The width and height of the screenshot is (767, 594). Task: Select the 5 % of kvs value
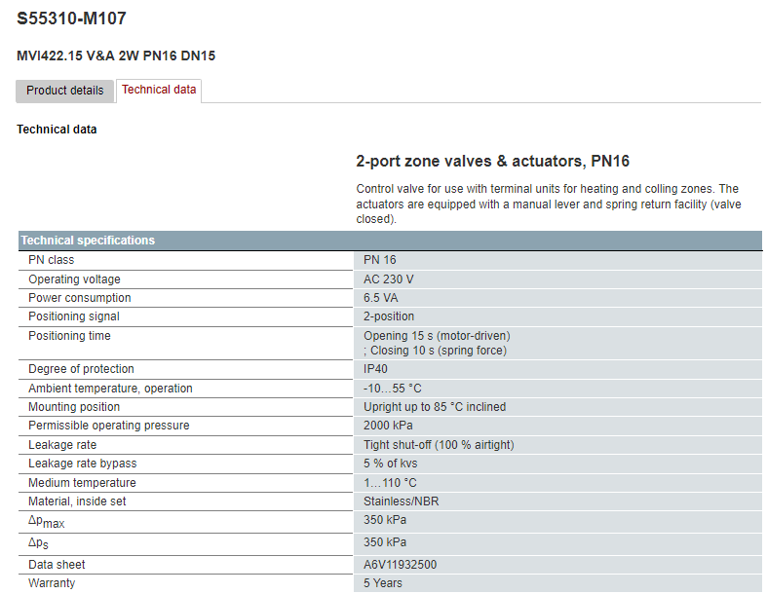coord(391,464)
